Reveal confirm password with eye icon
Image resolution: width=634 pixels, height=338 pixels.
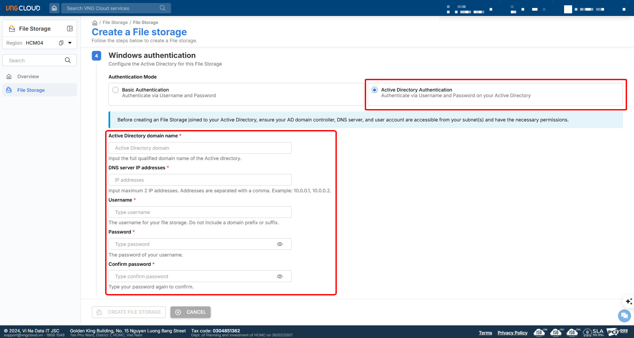pos(280,276)
